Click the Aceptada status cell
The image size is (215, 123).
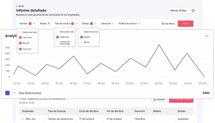point(183,119)
